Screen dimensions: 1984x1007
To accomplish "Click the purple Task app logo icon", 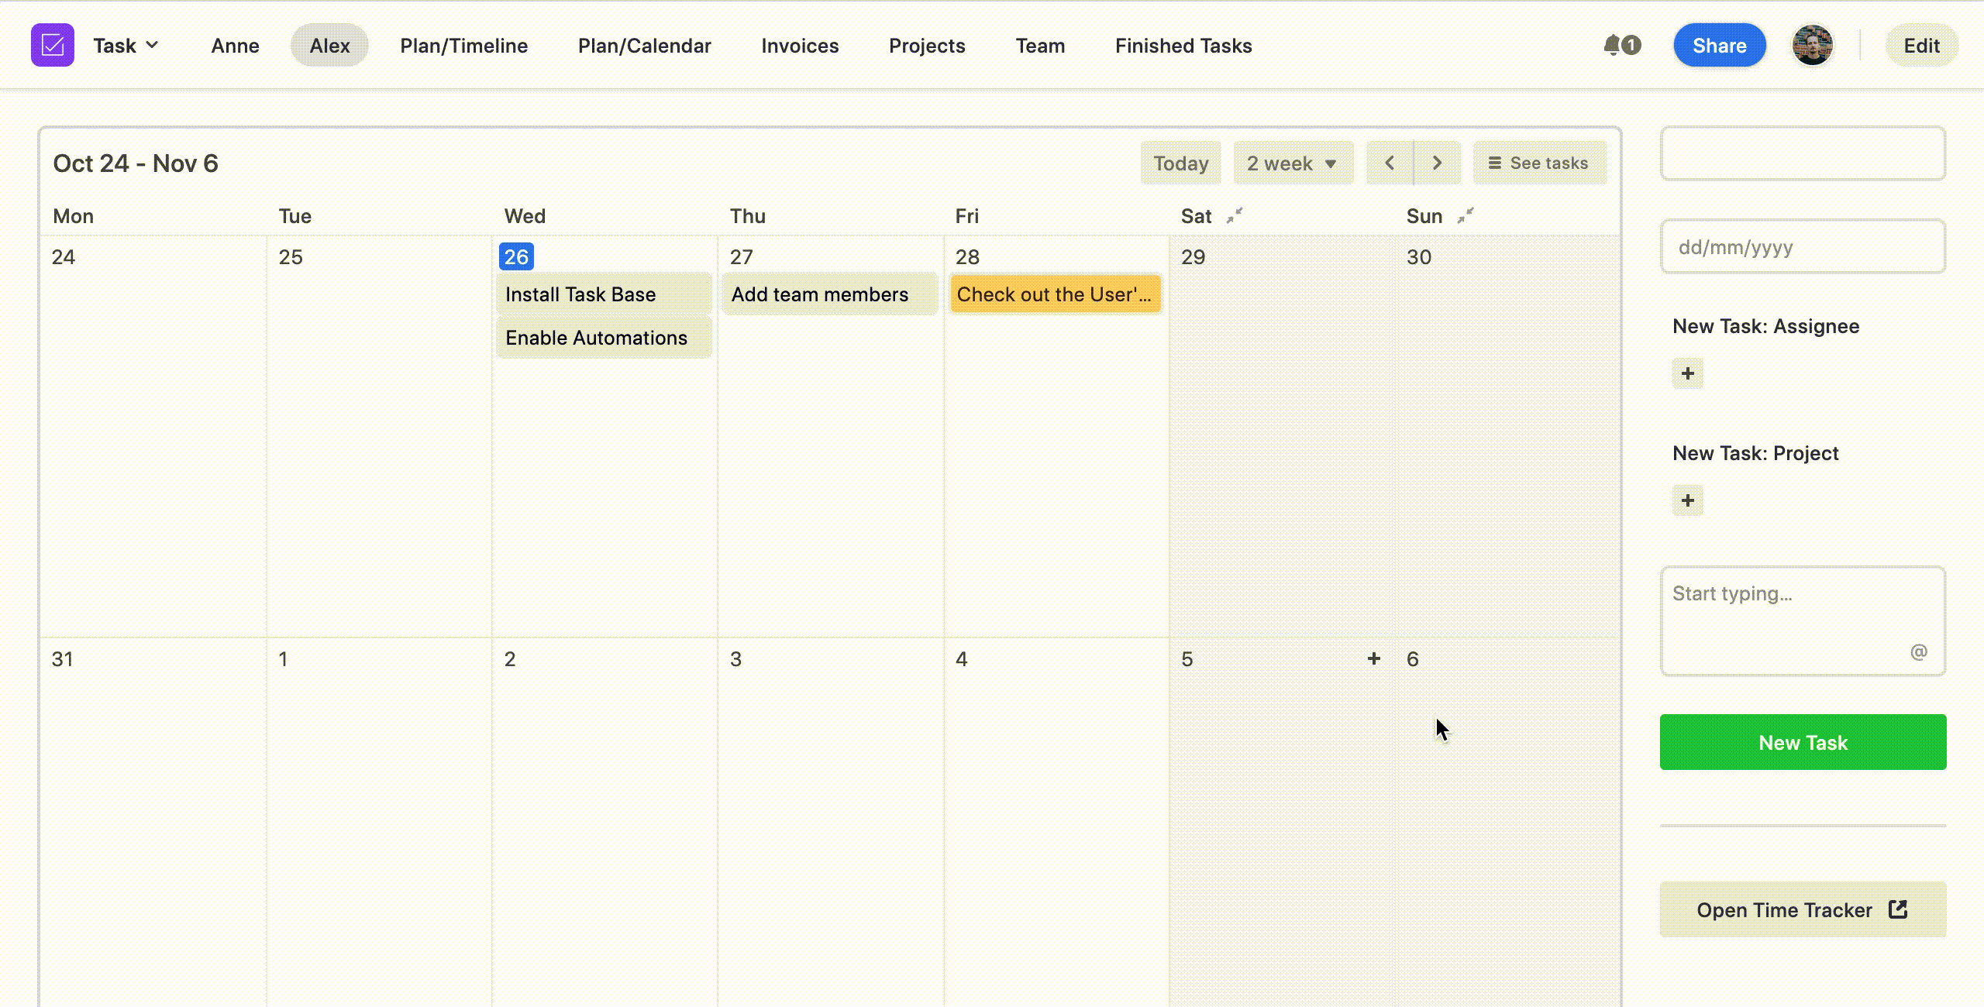I will pyautogui.click(x=53, y=45).
